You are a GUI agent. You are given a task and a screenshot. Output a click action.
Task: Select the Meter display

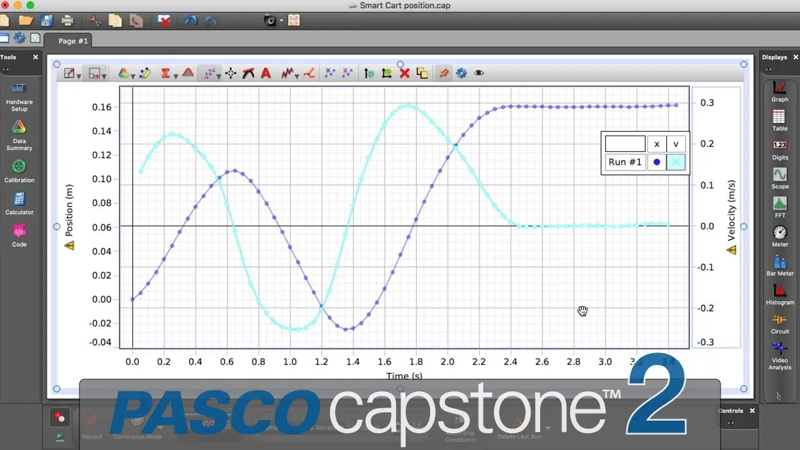click(779, 236)
